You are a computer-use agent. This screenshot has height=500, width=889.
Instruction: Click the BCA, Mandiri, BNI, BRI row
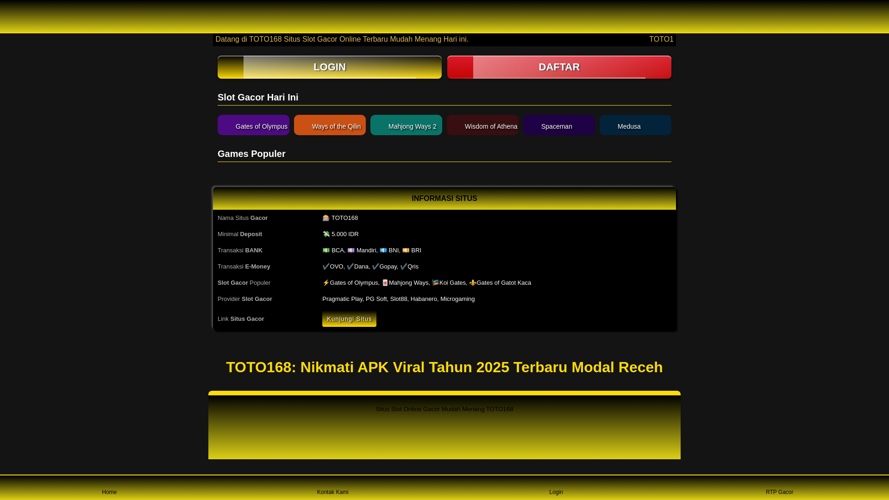coord(372,250)
